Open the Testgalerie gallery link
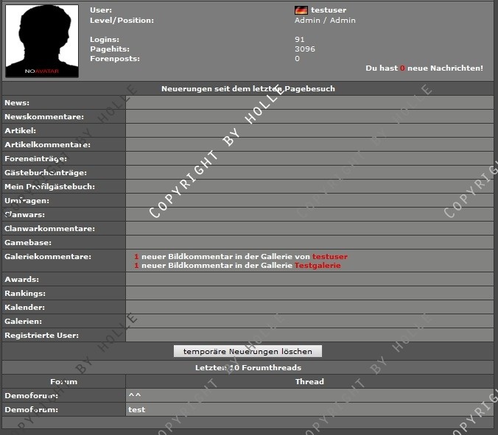 click(x=318, y=265)
